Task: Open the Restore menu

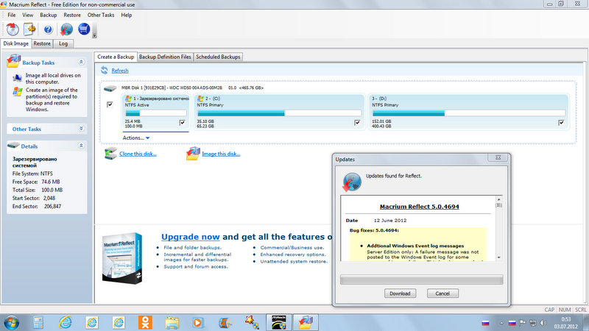Action: tap(72, 15)
